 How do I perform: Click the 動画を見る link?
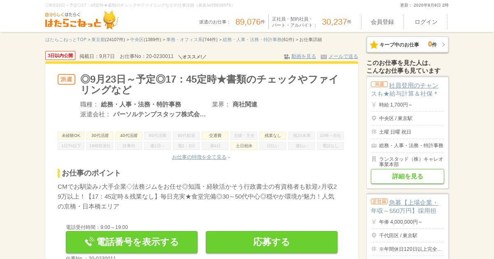304,56
